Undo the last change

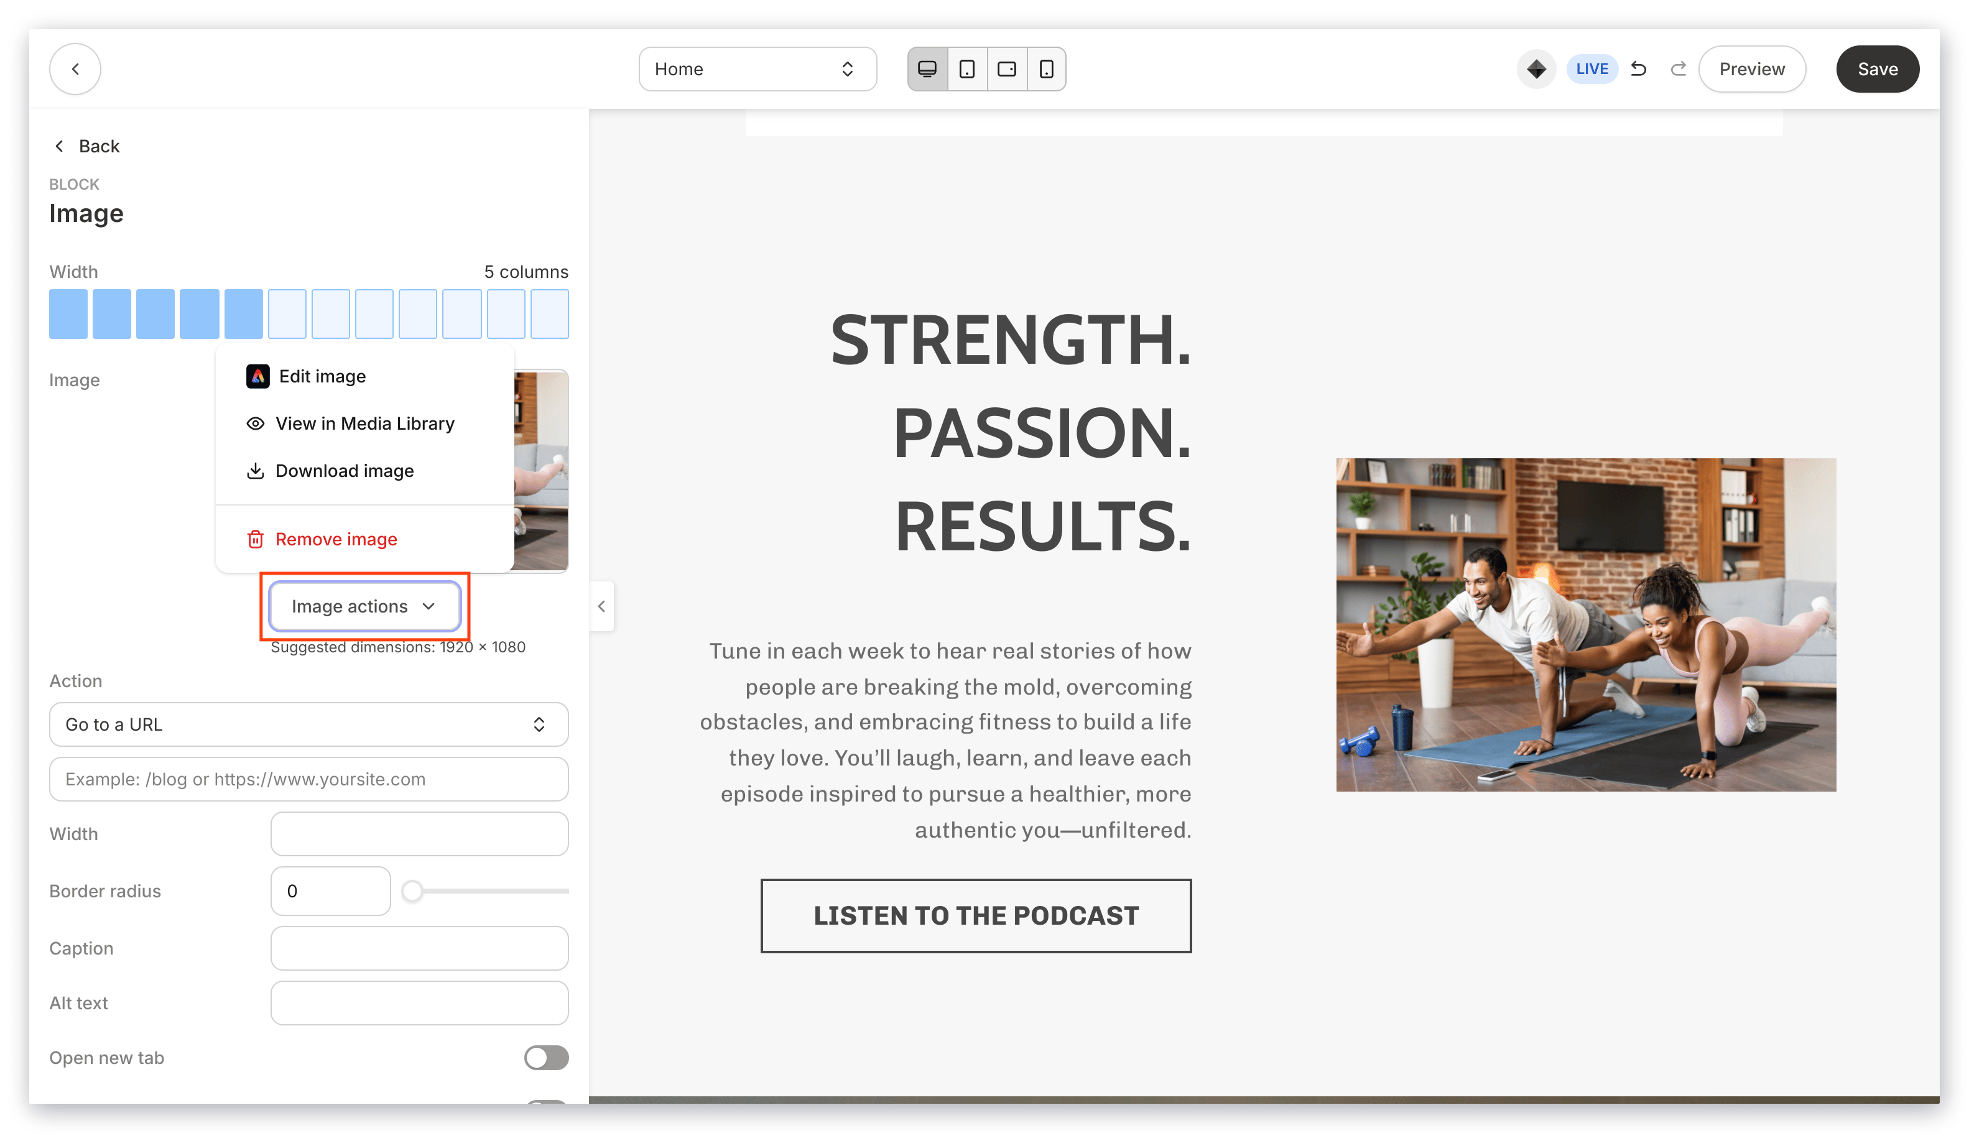[x=1638, y=68]
